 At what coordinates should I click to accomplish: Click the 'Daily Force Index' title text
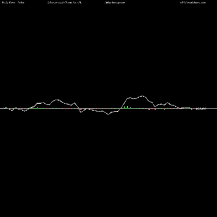click(x=13, y=3)
